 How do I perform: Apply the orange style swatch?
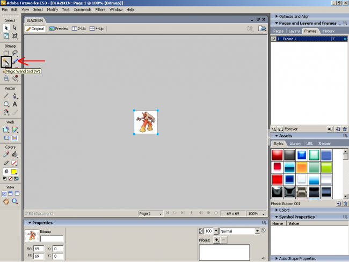pos(302,168)
